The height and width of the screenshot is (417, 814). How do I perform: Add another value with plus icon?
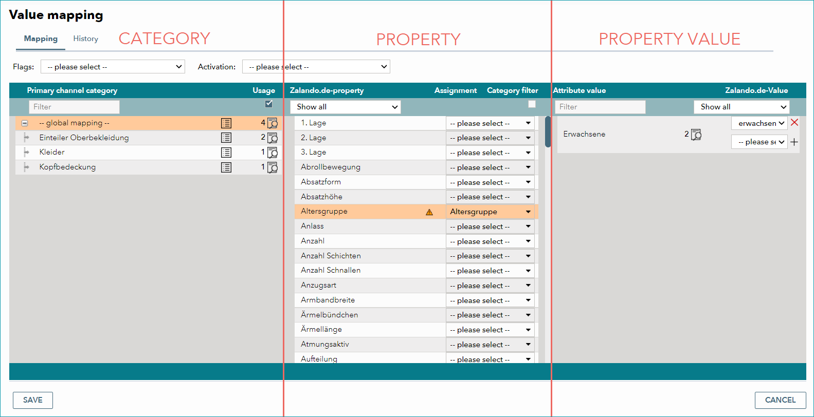pos(794,142)
